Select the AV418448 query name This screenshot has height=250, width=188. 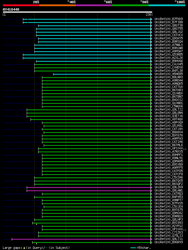pos(11,9)
